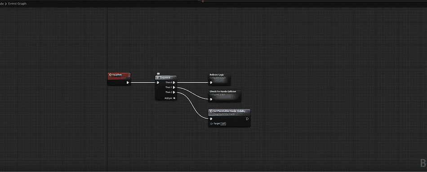Open the comment bubble above Sequence node
Screen dimensions: 427x172
coord(158,74)
